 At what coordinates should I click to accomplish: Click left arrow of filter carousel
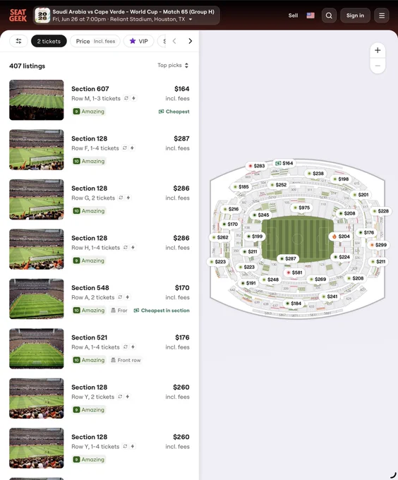174,41
